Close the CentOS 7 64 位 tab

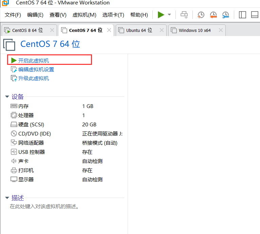[x=109, y=30]
